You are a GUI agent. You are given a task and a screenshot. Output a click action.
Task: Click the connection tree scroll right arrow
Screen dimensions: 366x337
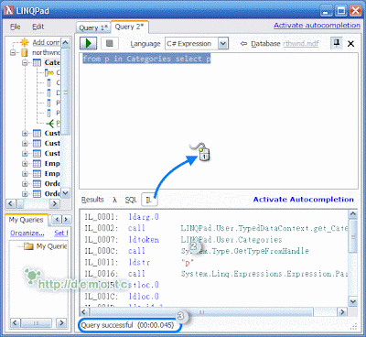pyautogui.click(x=55, y=203)
